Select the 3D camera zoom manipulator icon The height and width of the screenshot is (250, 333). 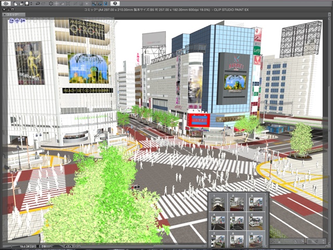[23, 21]
